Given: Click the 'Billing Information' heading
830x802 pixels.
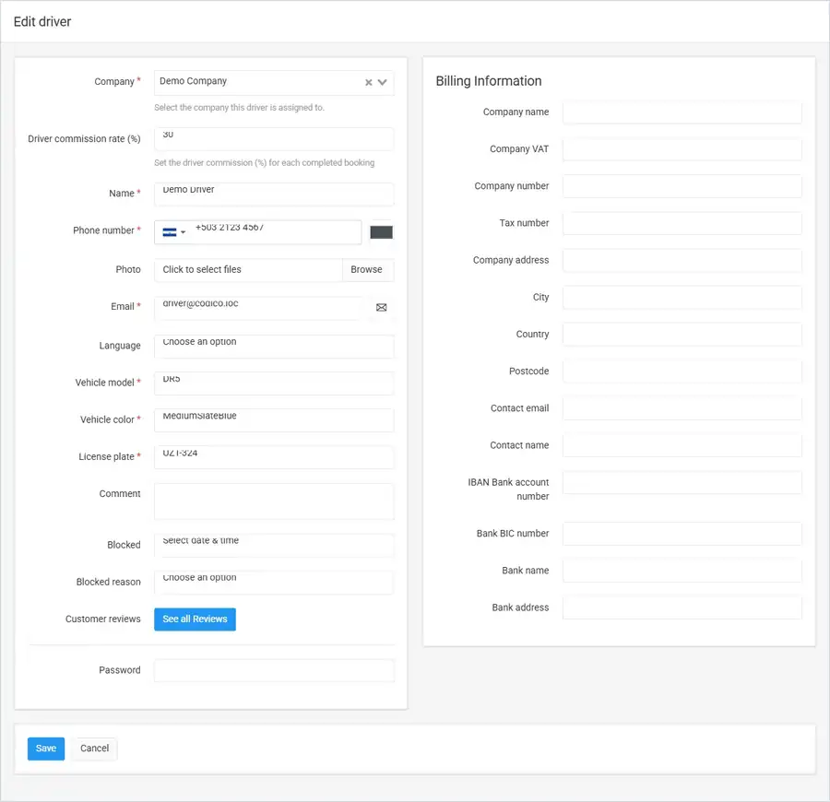Looking at the screenshot, I should pyautogui.click(x=489, y=81).
